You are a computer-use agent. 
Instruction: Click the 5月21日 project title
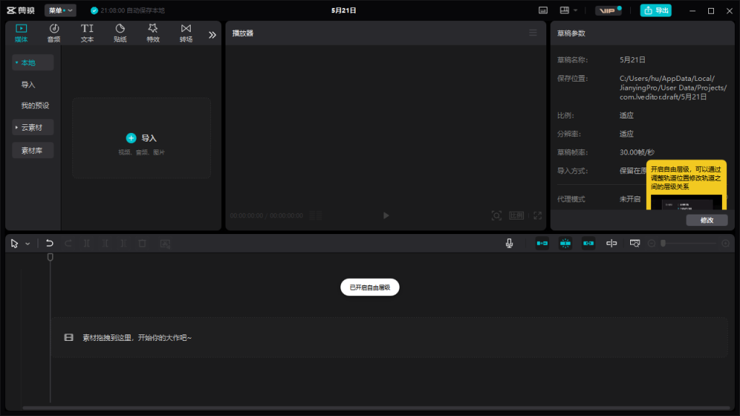(343, 10)
